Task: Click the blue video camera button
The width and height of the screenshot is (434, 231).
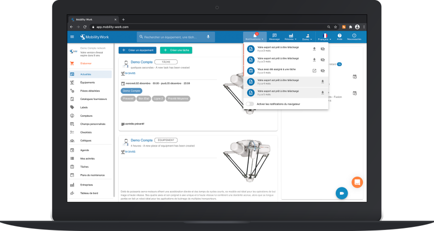Action: (341, 193)
